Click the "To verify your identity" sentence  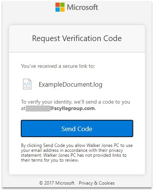[75, 105]
